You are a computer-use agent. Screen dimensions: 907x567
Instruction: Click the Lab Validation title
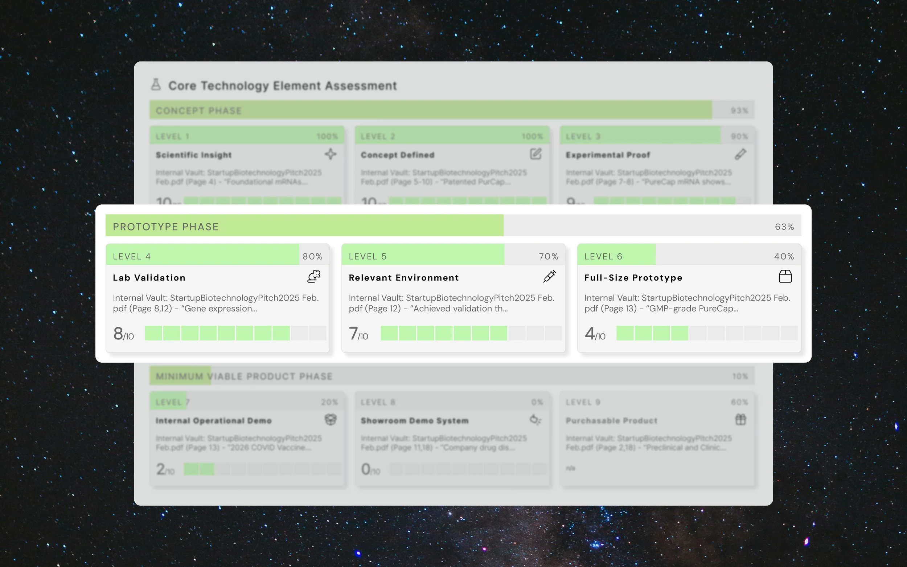tap(149, 277)
